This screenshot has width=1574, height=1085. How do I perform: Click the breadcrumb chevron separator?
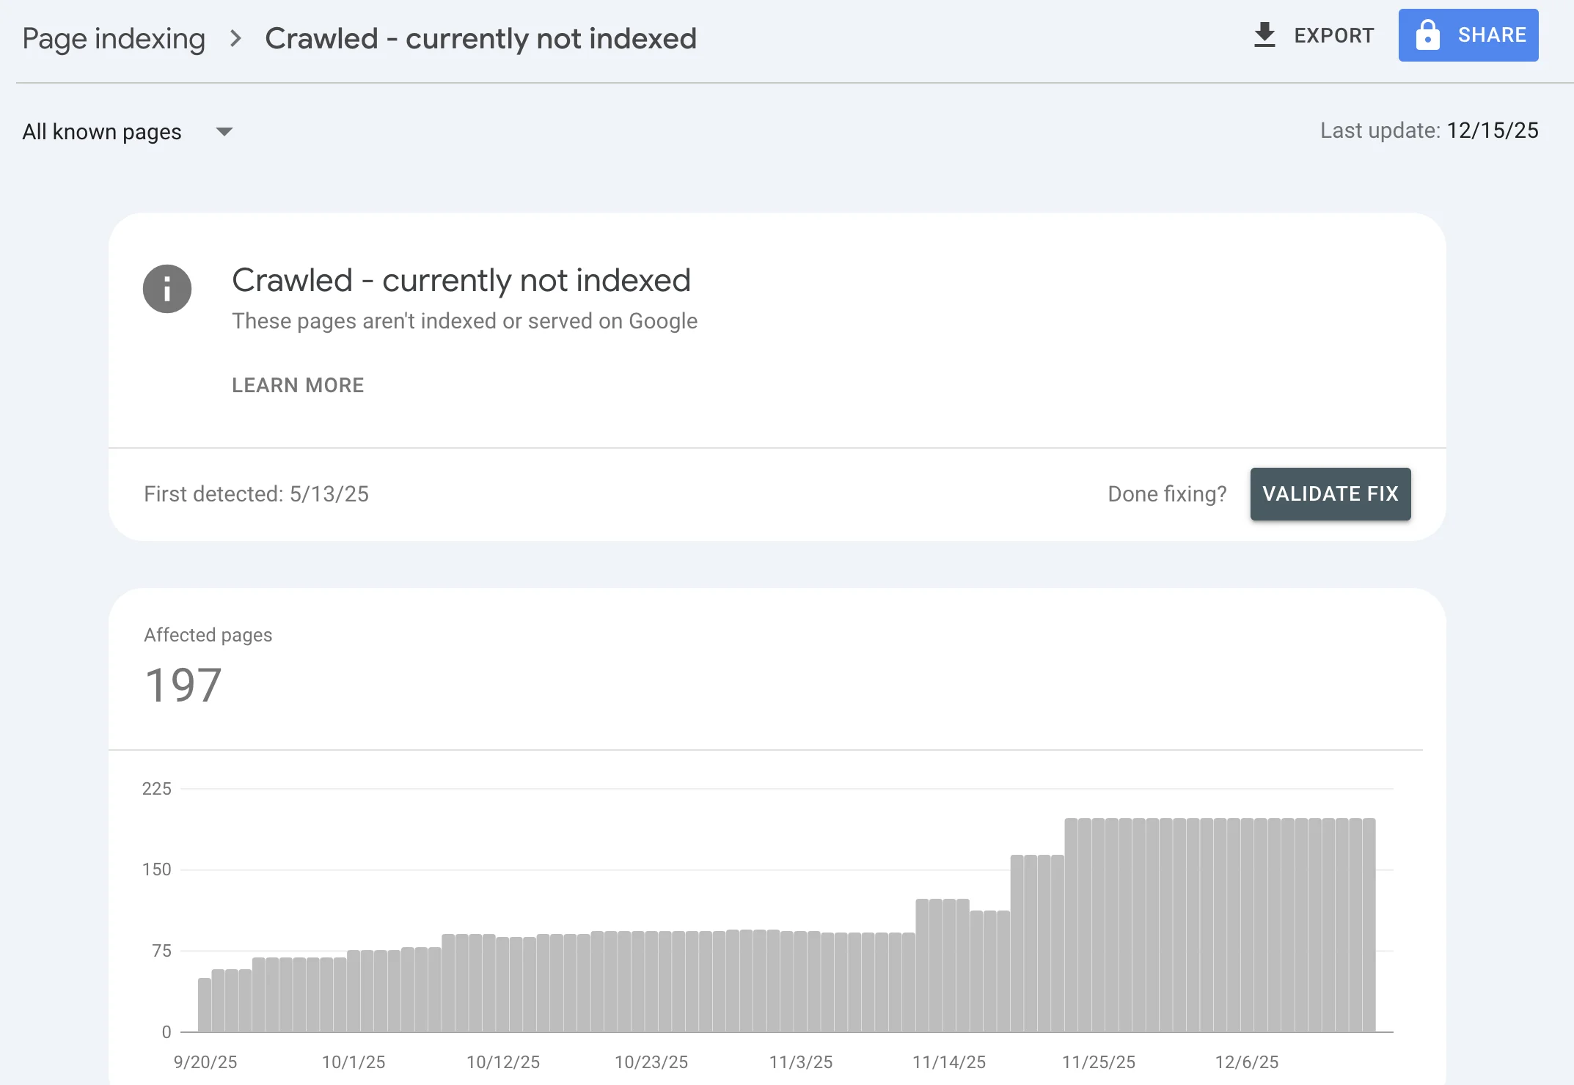[x=236, y=39]
